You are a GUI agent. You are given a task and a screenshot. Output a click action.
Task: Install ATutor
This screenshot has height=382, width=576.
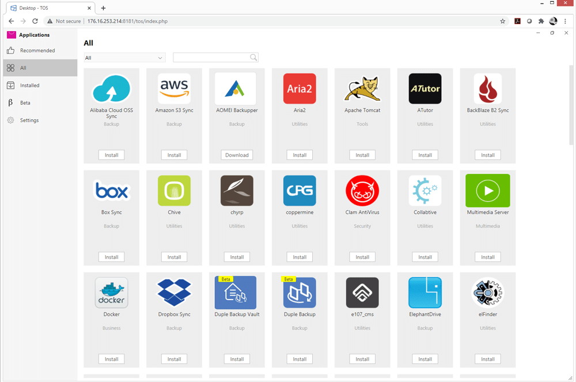tap(425, 155)
